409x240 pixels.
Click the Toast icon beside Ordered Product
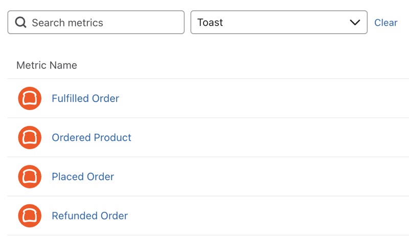pos(30,137)
